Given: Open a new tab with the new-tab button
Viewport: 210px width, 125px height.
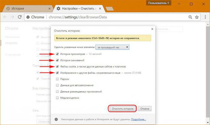Looking at the screenshot, I should click(109, 9).
